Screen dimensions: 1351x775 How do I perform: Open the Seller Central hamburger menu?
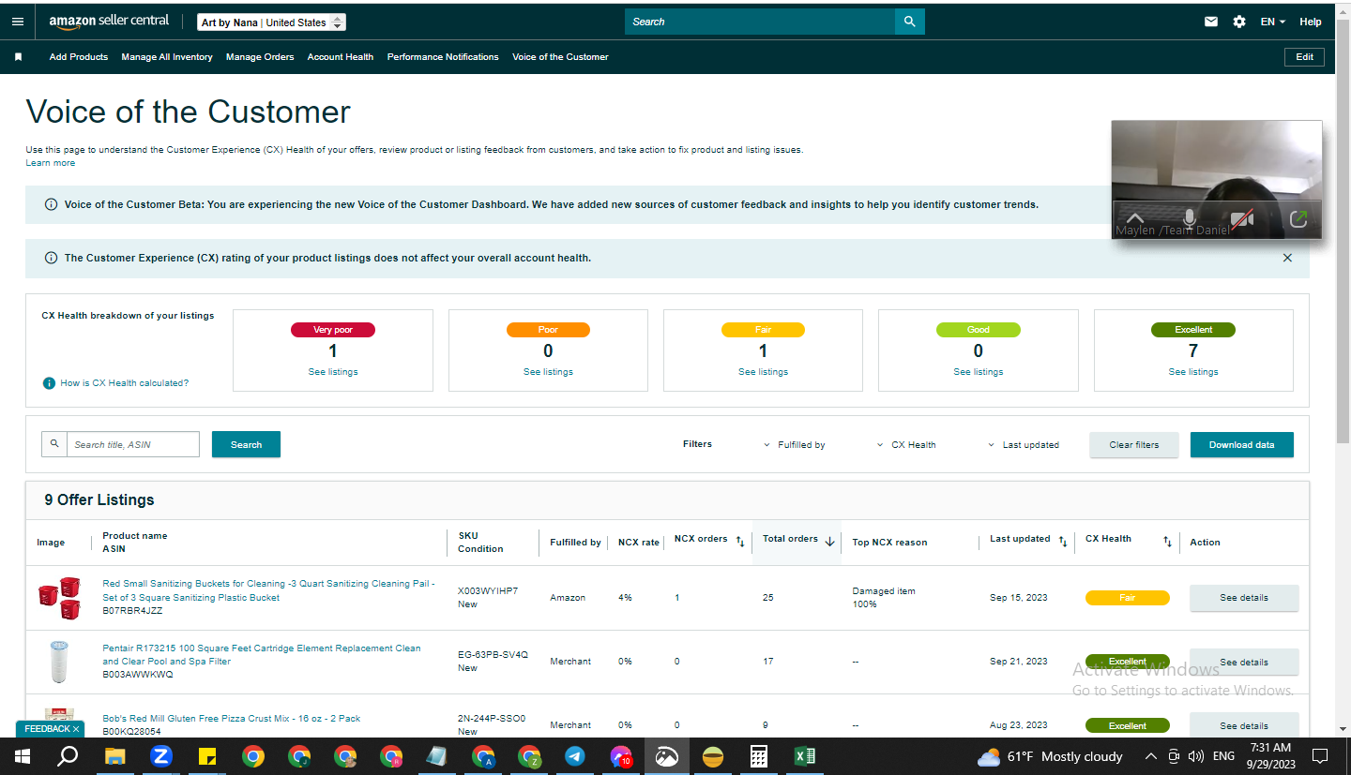point(18,22)
